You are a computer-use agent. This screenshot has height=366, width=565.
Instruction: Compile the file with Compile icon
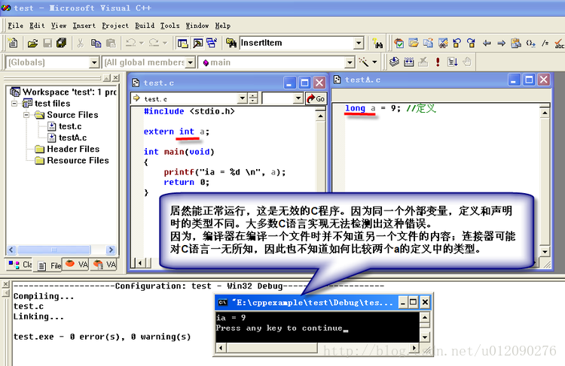tap(394, 62)
